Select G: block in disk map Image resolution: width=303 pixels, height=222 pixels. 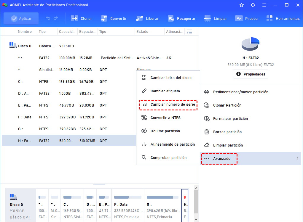tap(163, 205)
